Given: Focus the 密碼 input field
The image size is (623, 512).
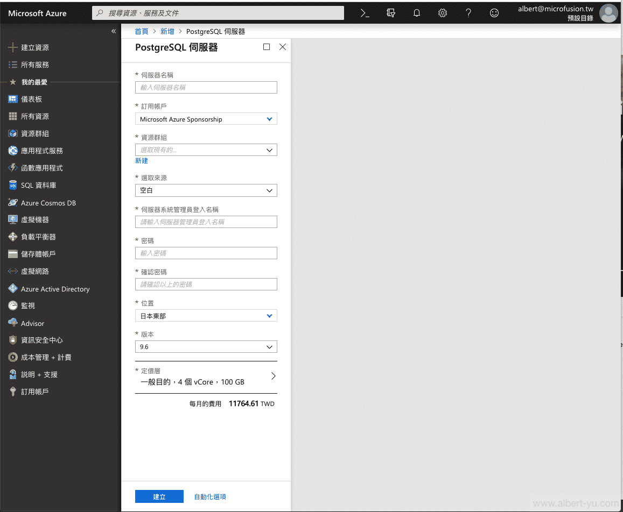Looking at the screenshot, I should point(206,253).
